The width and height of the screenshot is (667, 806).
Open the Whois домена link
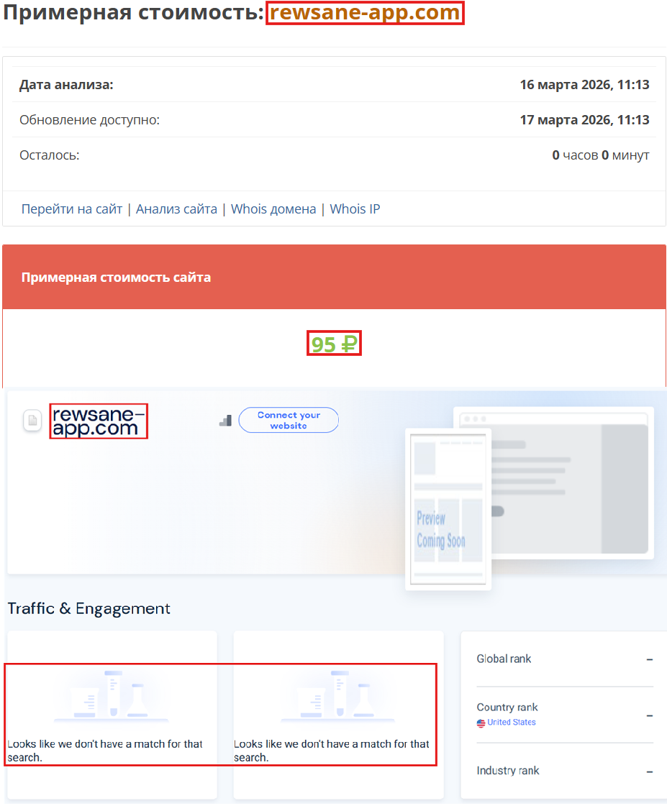click(273, 209)
